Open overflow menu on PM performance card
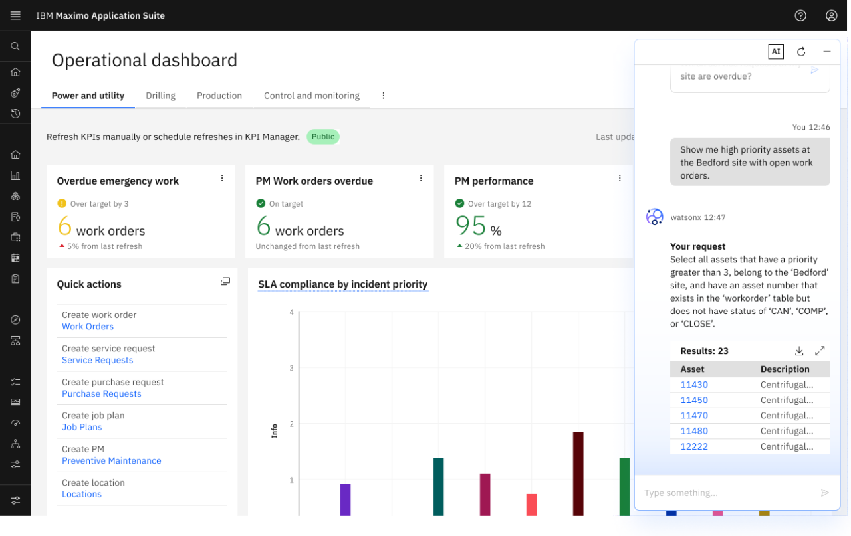The image size is (851, 536). [620, 178]
